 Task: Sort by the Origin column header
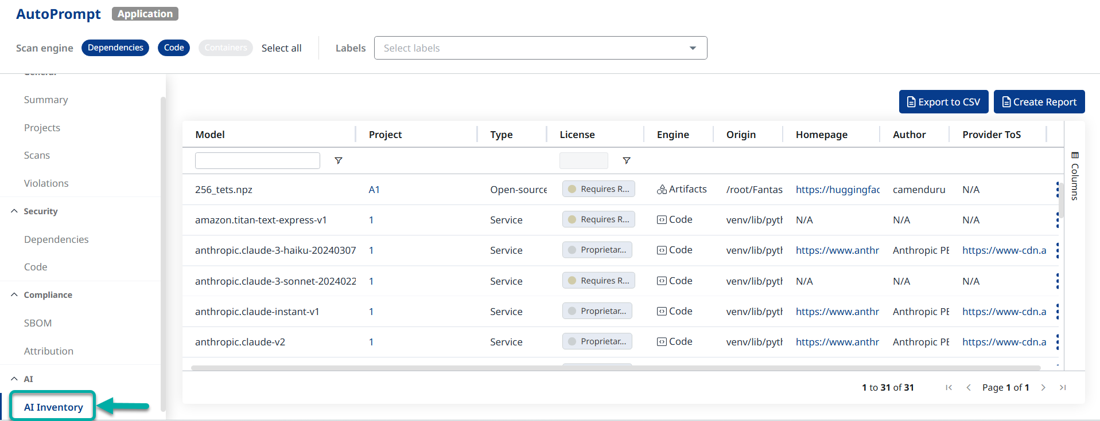[x=741, y=135]
